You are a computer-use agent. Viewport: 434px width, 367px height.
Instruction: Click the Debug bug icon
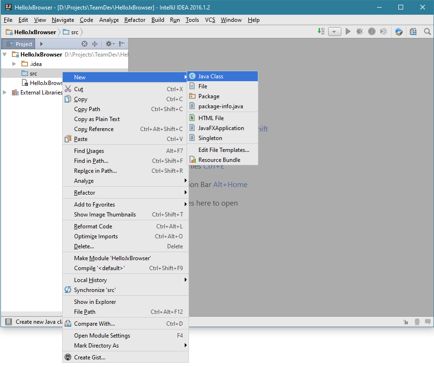(x=360, y=31)
